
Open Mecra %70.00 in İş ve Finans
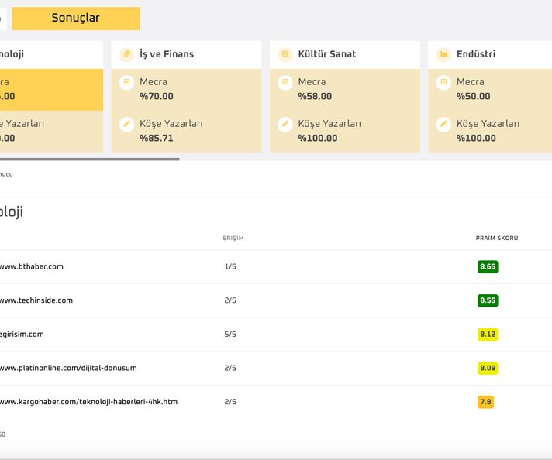(x=186, y=89)
